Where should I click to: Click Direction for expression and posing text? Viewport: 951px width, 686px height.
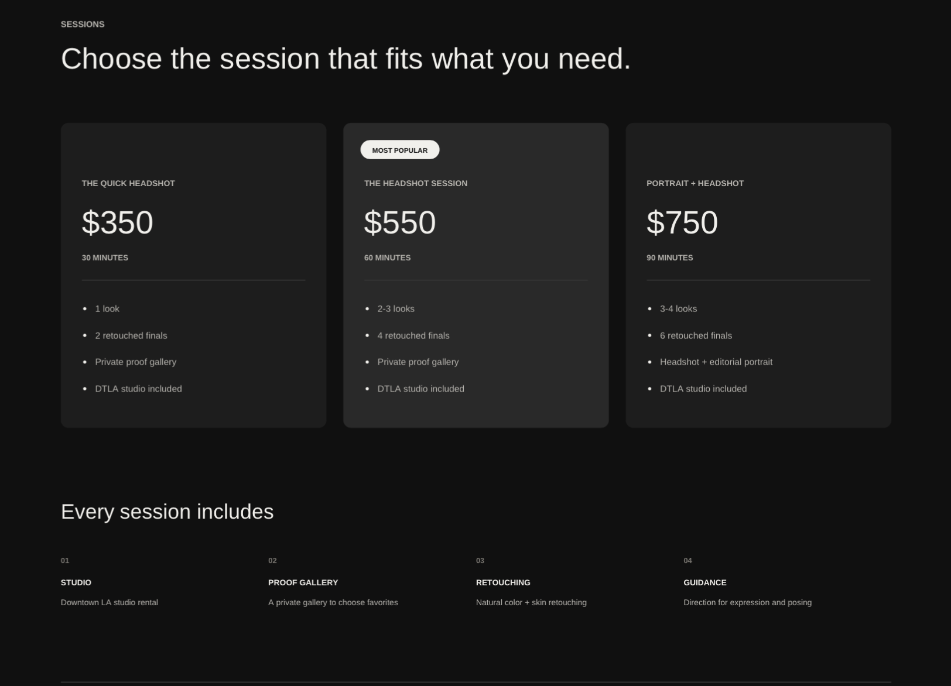click(748, 602)
